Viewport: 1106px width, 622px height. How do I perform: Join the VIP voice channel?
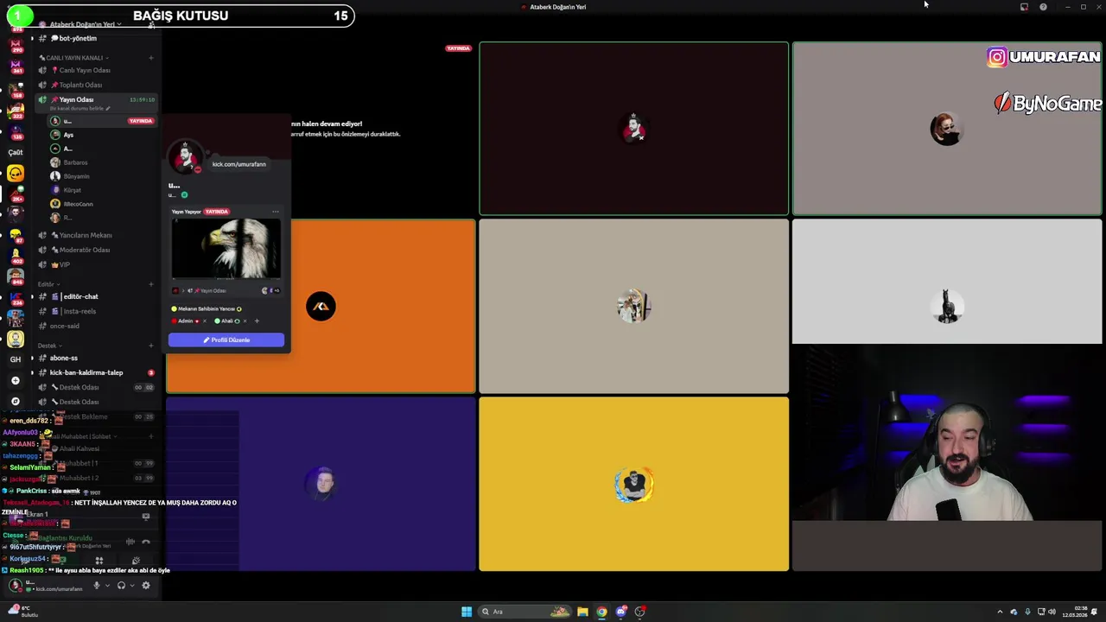pos(95,264)
